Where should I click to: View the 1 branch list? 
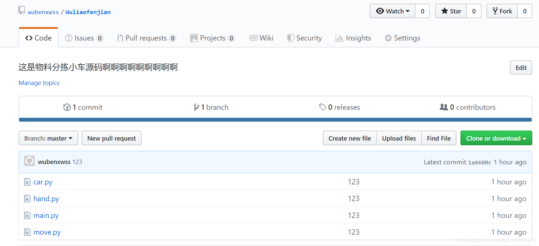coord(211,107)
